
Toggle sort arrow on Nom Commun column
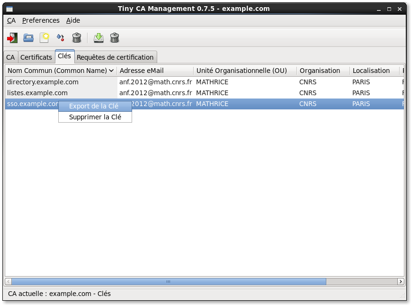coord(111,71)
